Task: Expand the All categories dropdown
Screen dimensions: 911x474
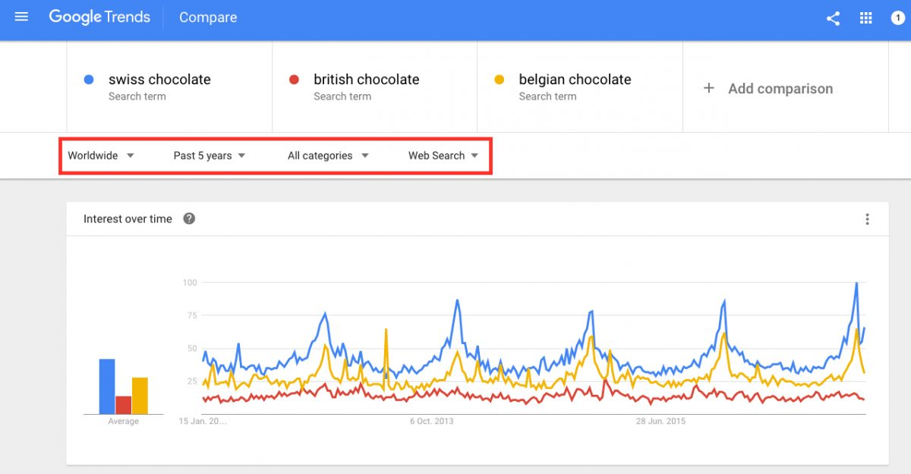Action: click(328, 156)
